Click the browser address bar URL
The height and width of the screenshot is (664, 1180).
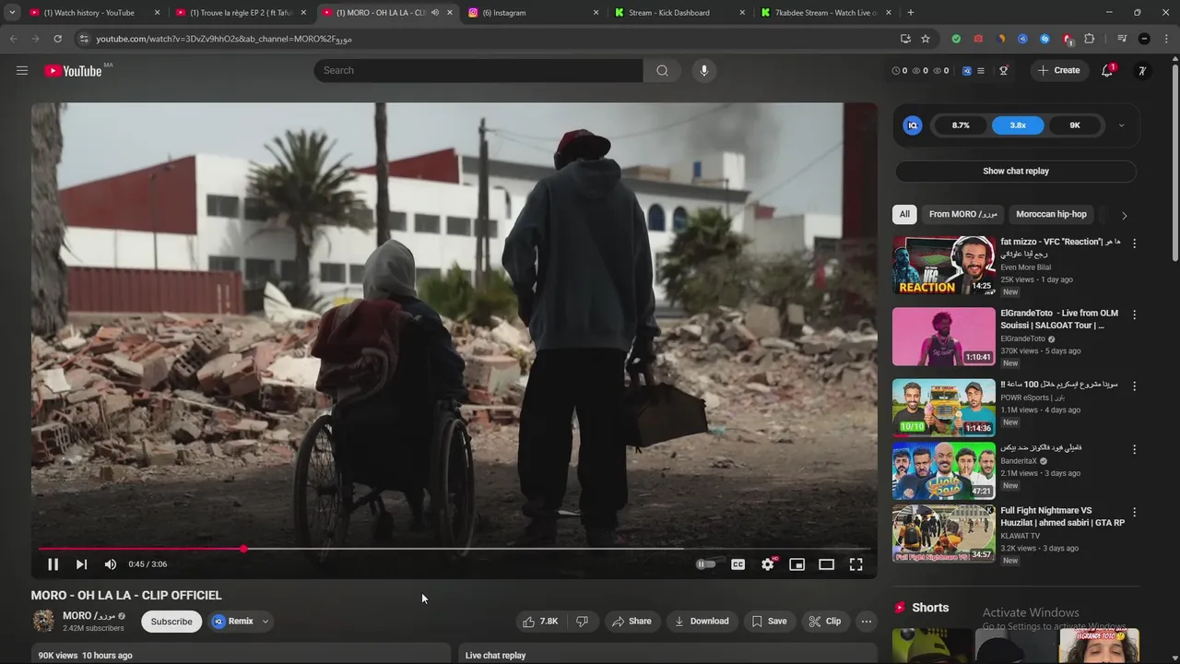(224, 39)
